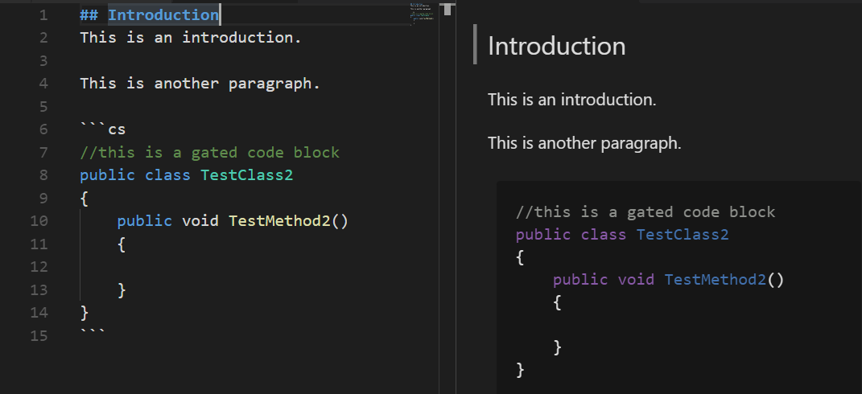Click the green comment on editor line 7

pyautogui.click(x=209, y=152)
